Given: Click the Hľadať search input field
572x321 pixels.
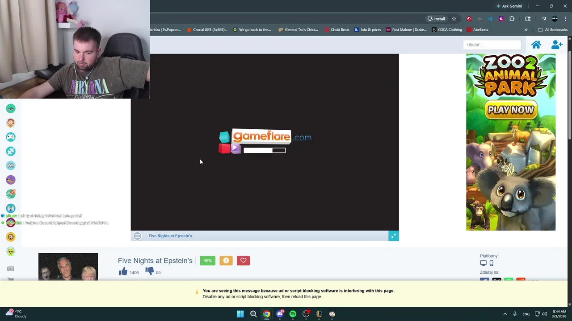Looking at the screenshot, I should click(492, 45).
